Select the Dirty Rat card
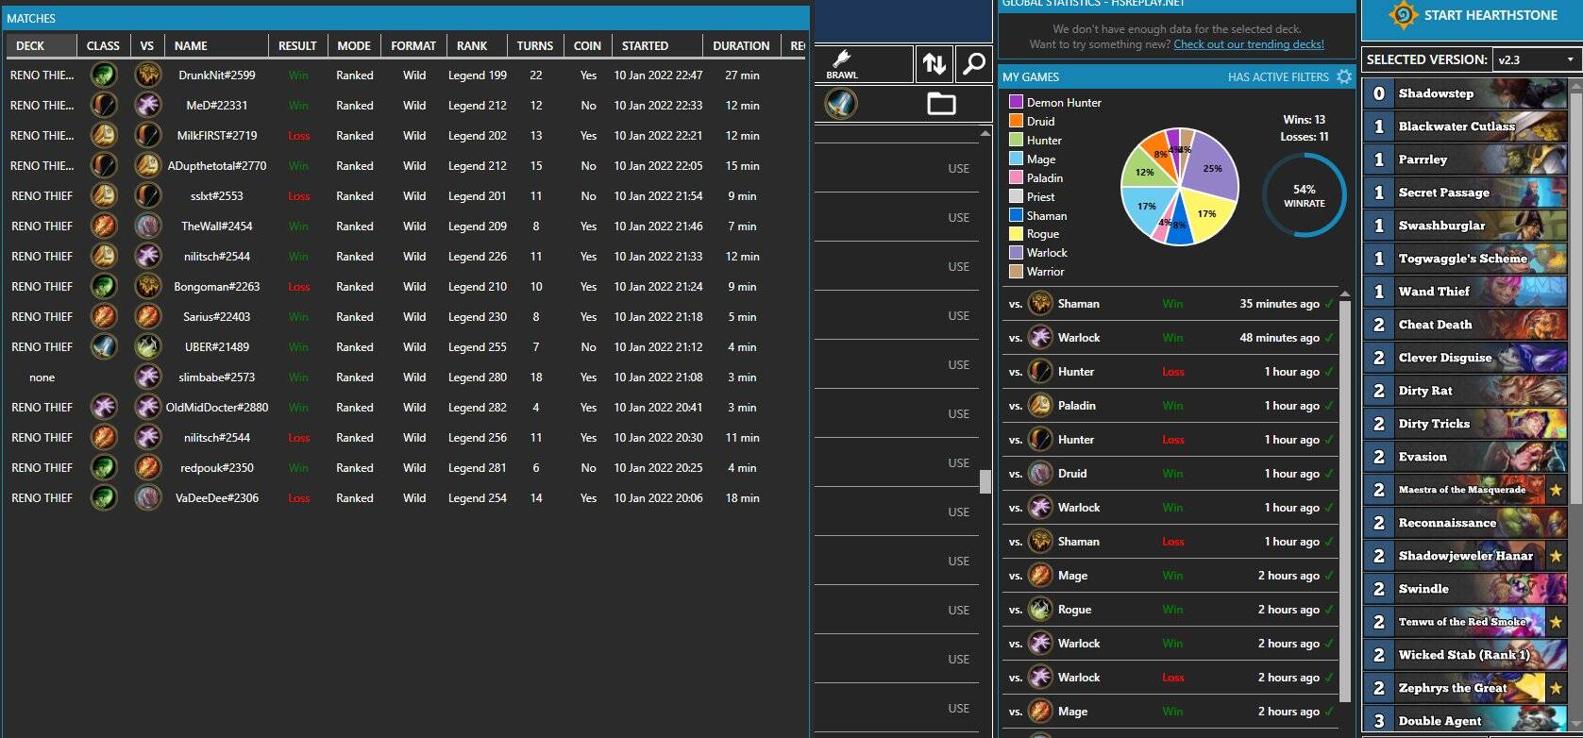This screenshot has height=738, width=1583. point(1465,391)
